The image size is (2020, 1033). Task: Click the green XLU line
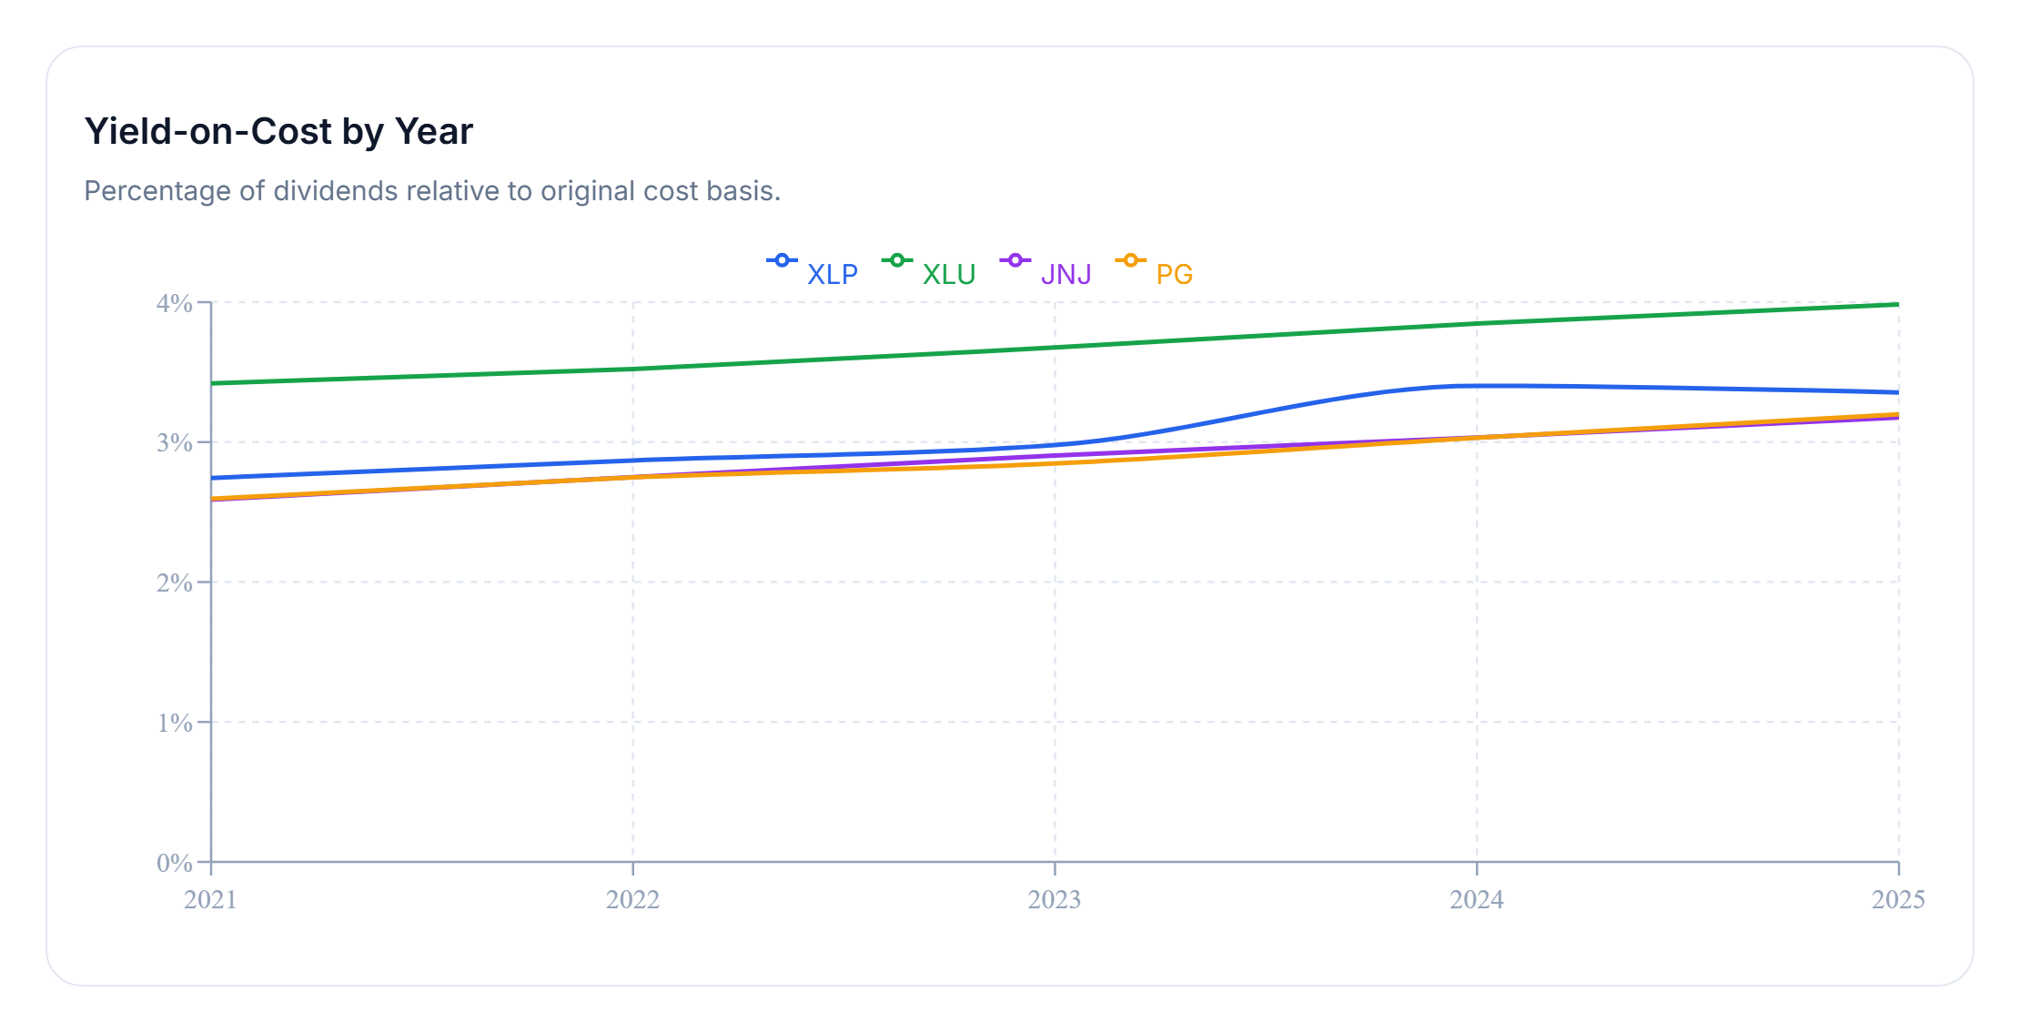coord(844,358)
